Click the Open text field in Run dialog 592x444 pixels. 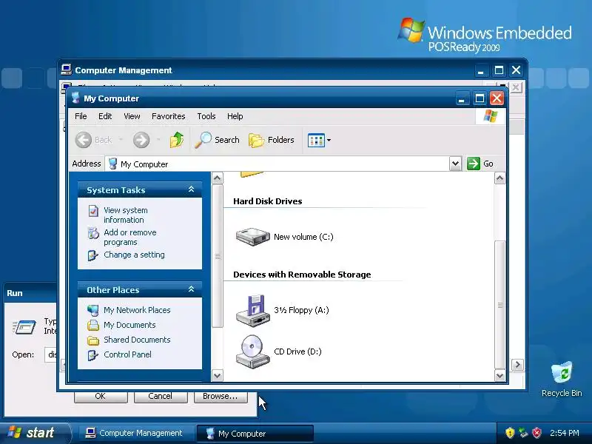click(x=51, y=354)
